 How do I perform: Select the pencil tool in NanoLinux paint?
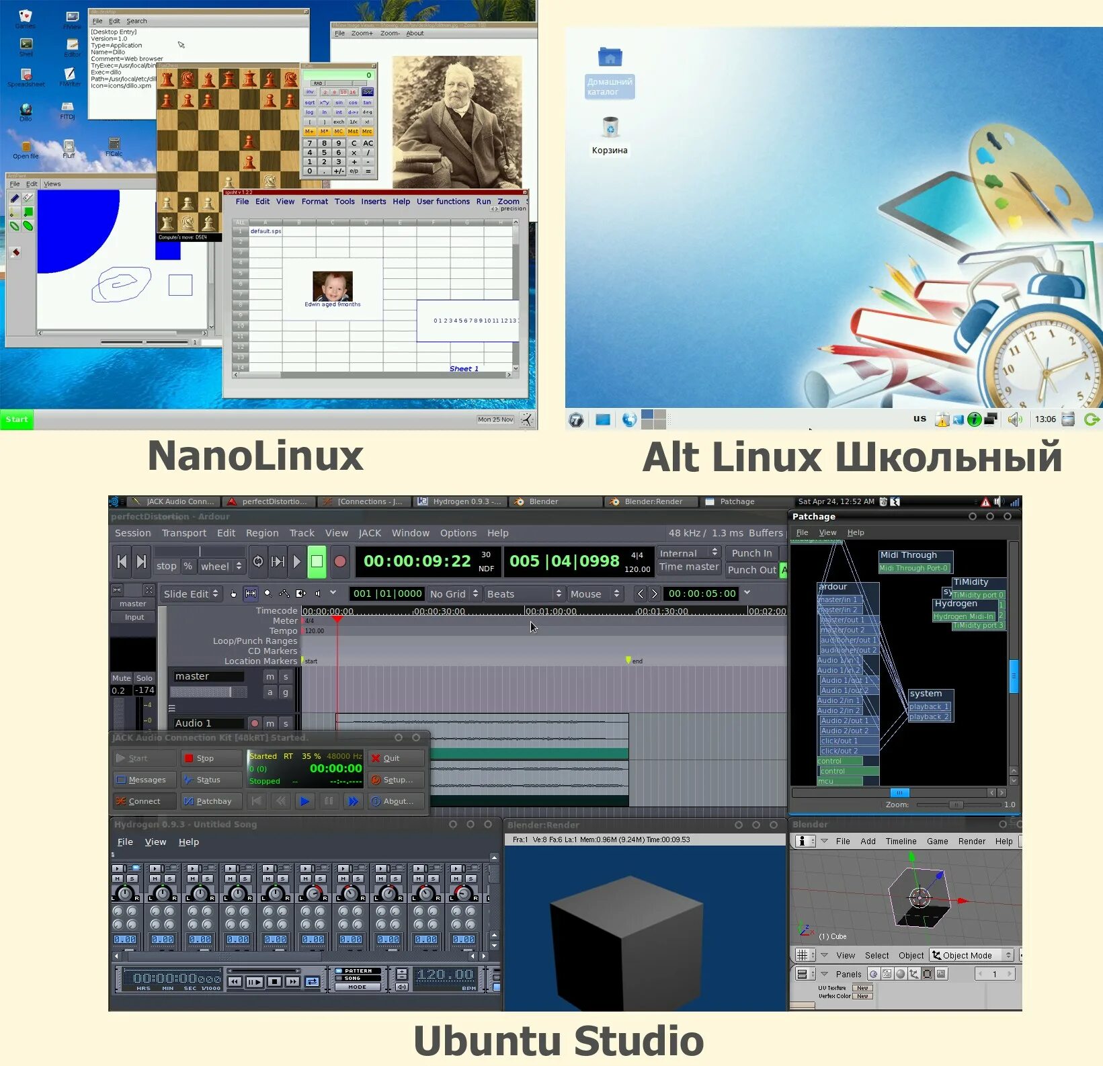15,198
